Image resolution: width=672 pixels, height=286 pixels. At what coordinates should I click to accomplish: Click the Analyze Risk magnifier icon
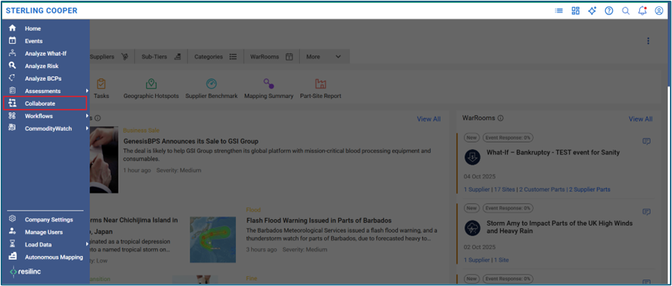pos(12,65)
